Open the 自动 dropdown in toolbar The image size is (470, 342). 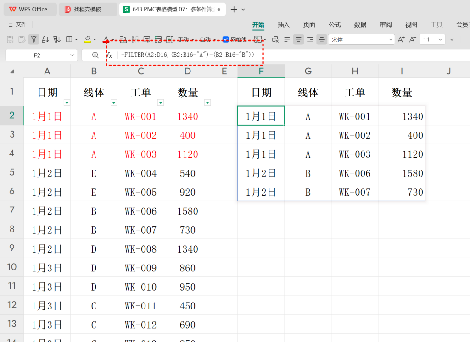click(x=208, y=39)
